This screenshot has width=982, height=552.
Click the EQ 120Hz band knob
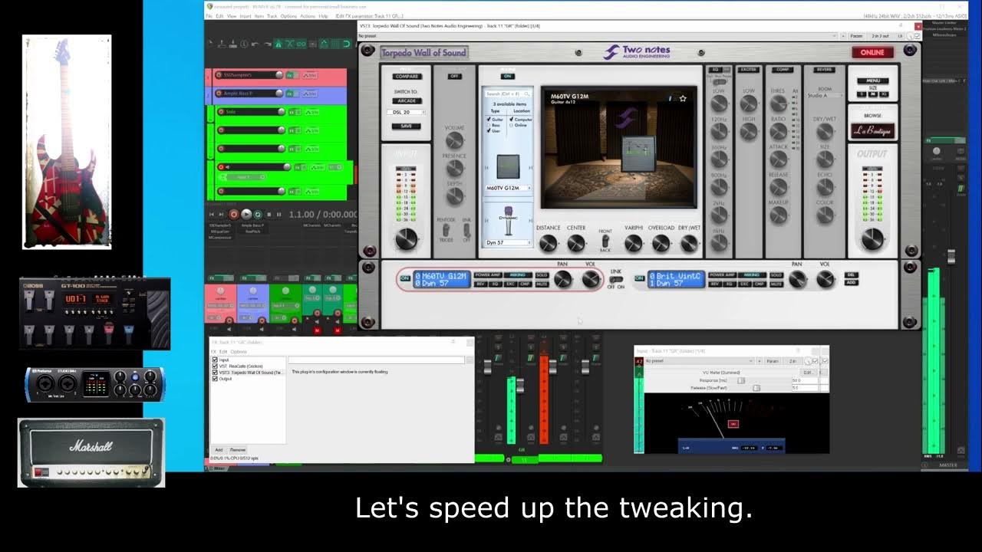click(x=719, y=132)
